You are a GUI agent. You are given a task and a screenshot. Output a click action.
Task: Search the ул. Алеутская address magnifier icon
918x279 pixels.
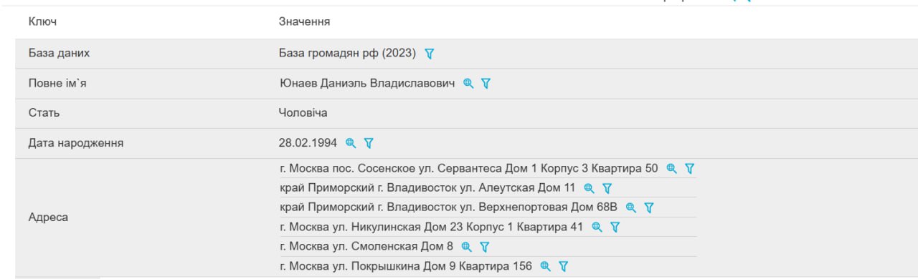point(589,188)
